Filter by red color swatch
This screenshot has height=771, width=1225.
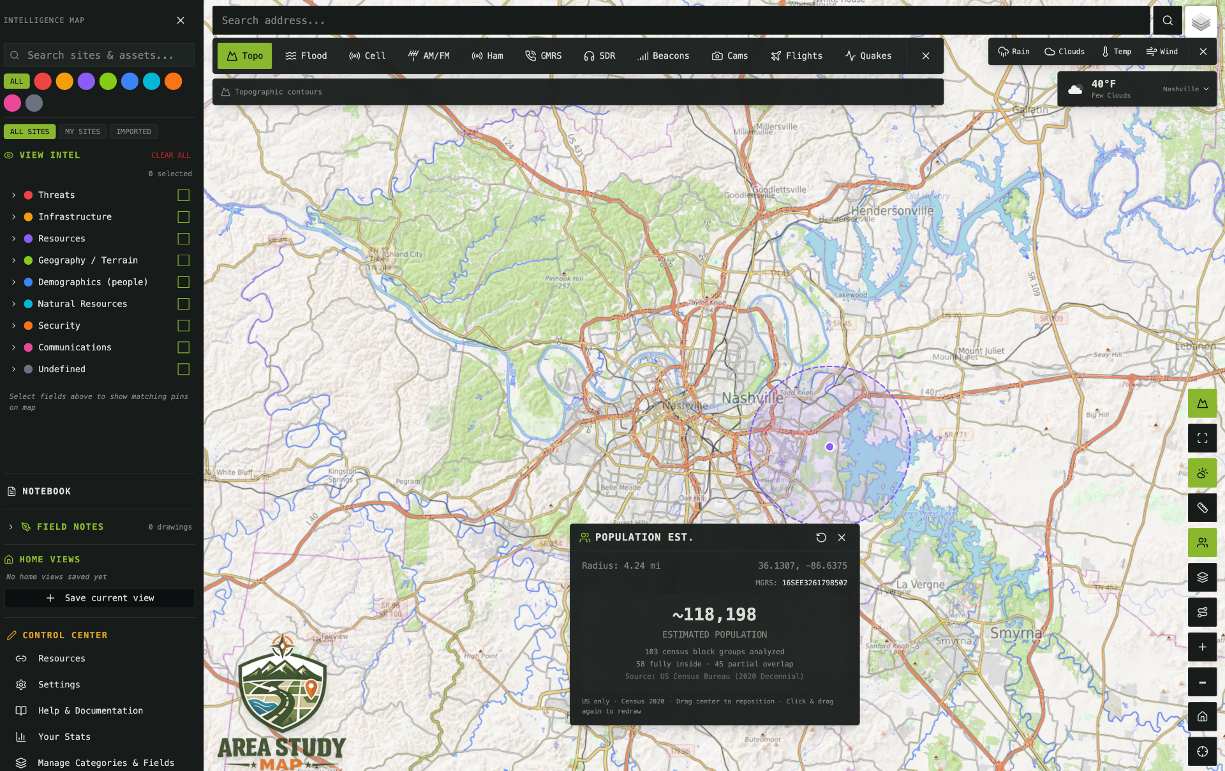click(x=43, y=81)
